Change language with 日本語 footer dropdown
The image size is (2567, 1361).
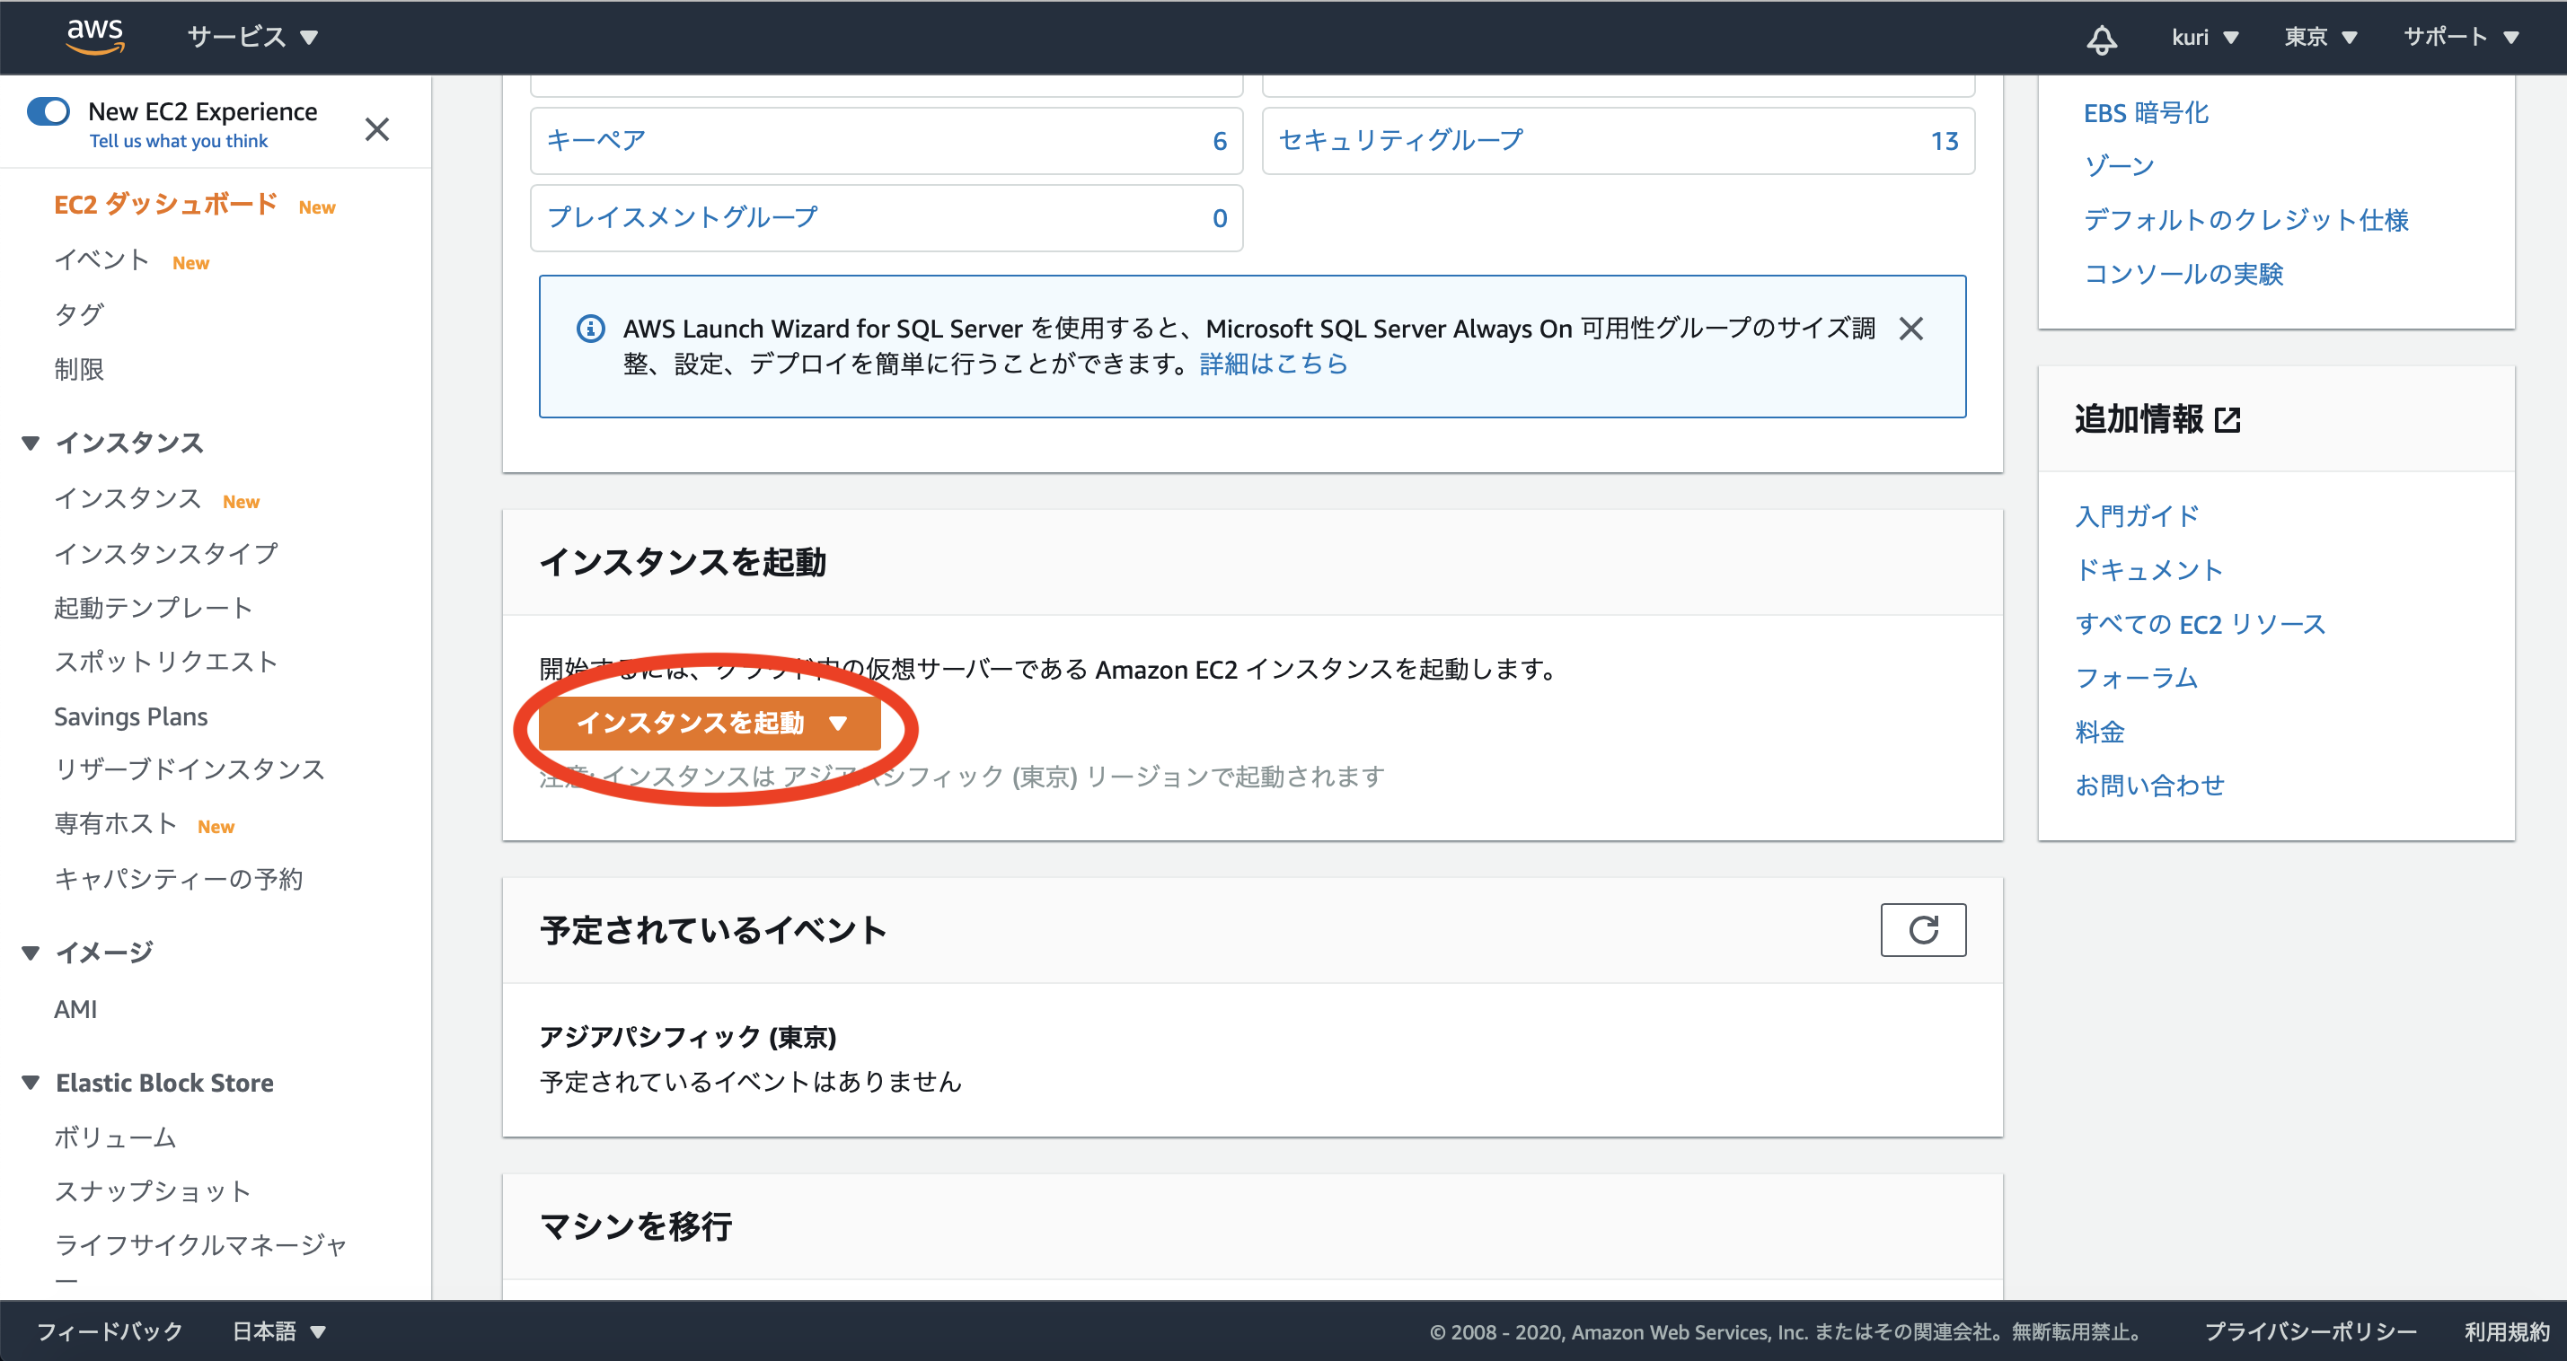278,1331
